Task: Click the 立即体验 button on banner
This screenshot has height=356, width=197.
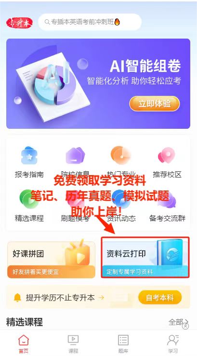Action: (155, 104)
